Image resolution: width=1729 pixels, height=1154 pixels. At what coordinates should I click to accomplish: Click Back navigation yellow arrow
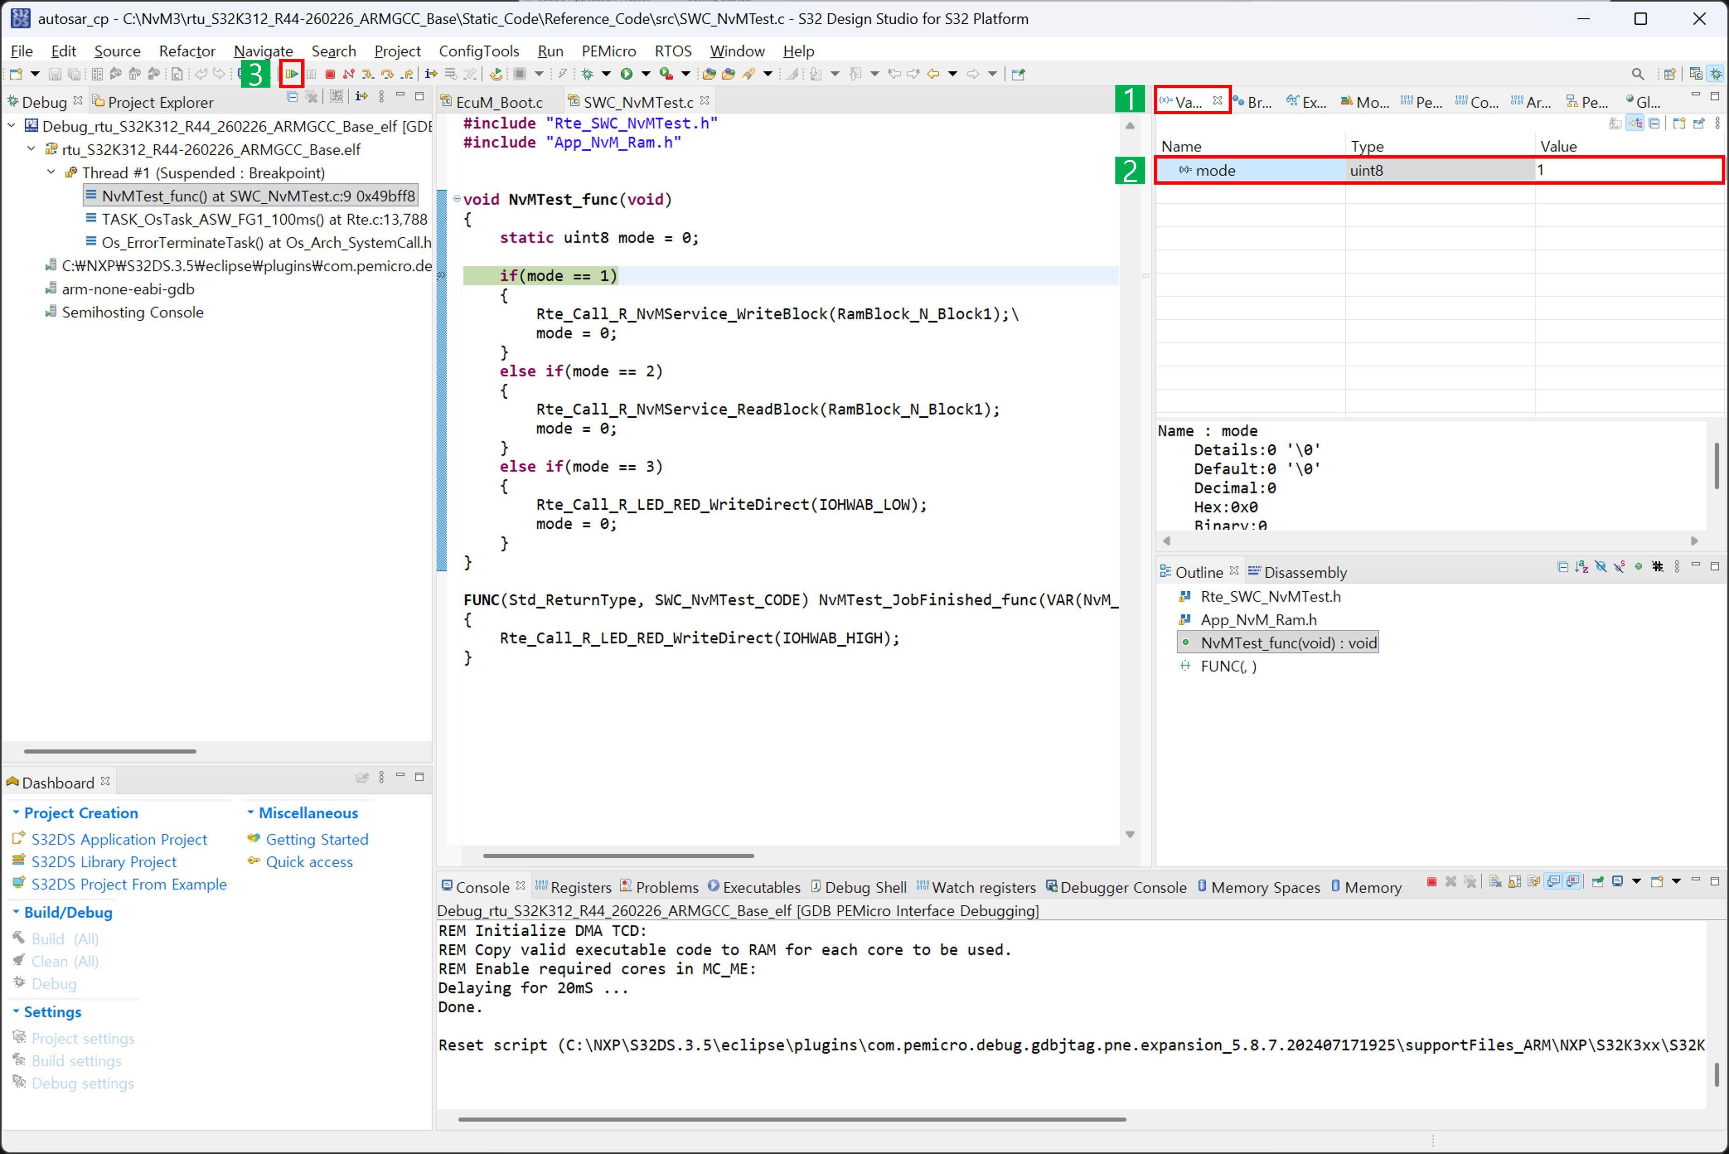tap(934, 74)
